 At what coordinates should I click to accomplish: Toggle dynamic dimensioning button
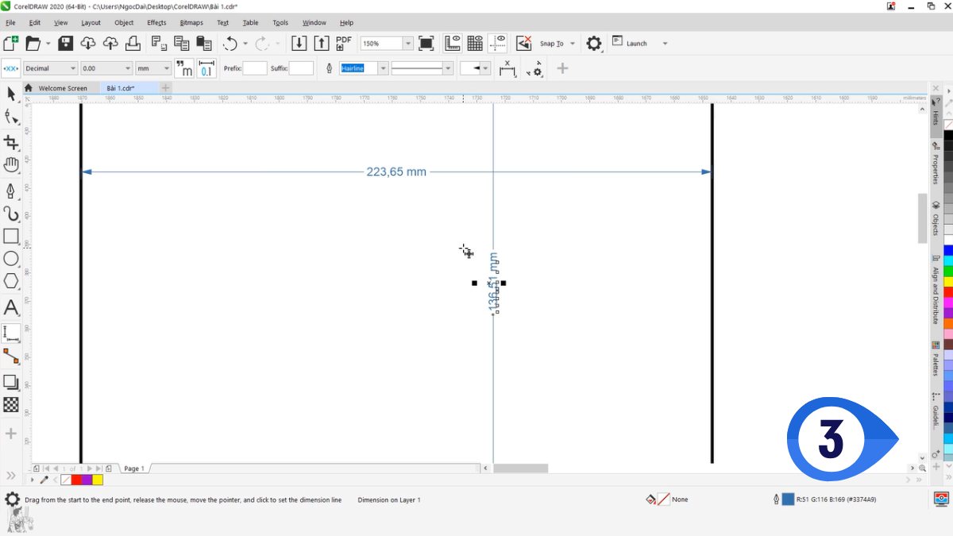11,68
